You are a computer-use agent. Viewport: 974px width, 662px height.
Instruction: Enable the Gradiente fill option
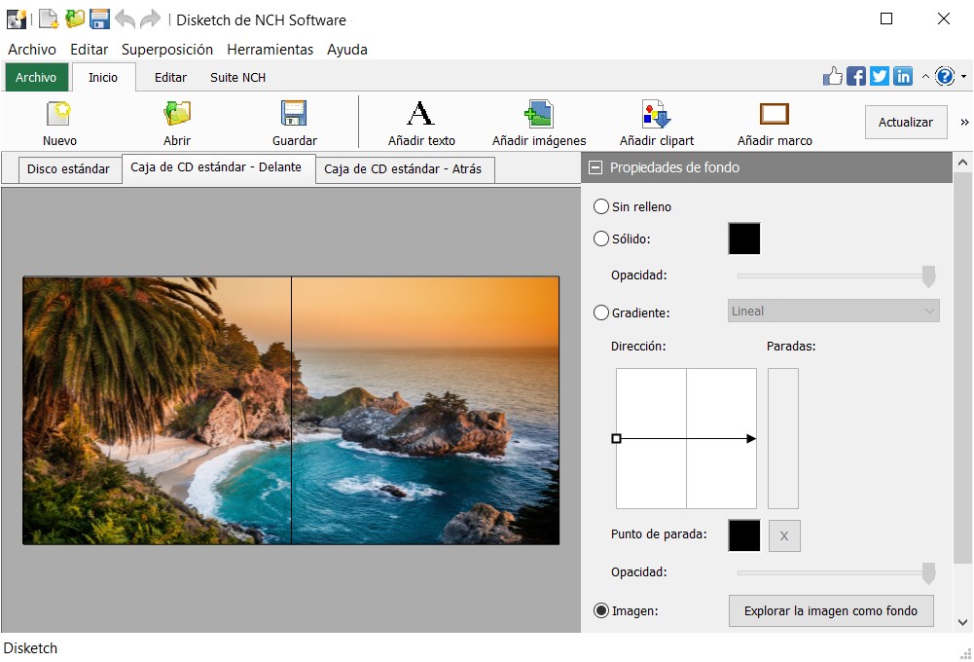pos(600,313)
